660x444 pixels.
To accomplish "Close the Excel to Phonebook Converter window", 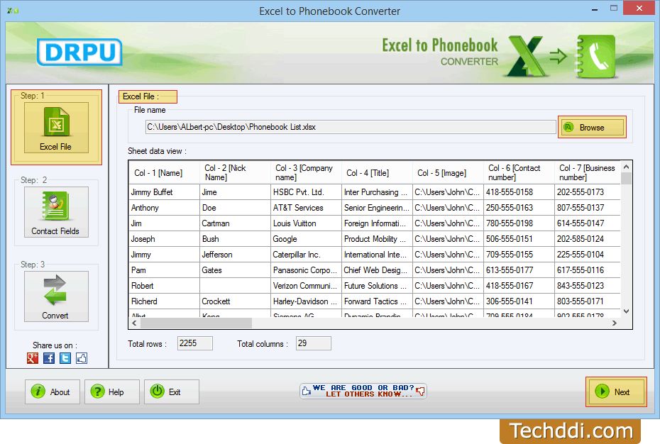I will pos(639,8).
